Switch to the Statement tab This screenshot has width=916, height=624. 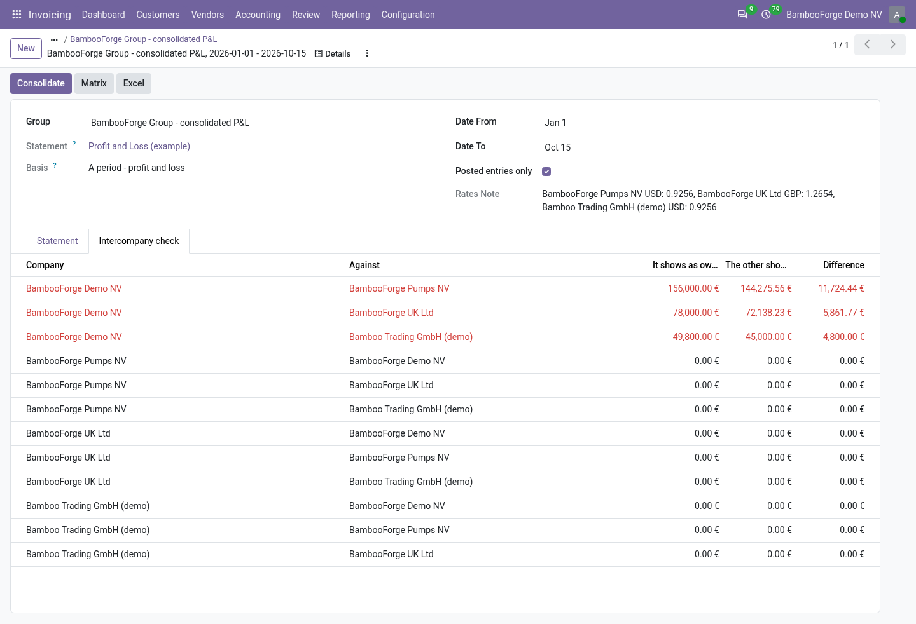(57, 241)
